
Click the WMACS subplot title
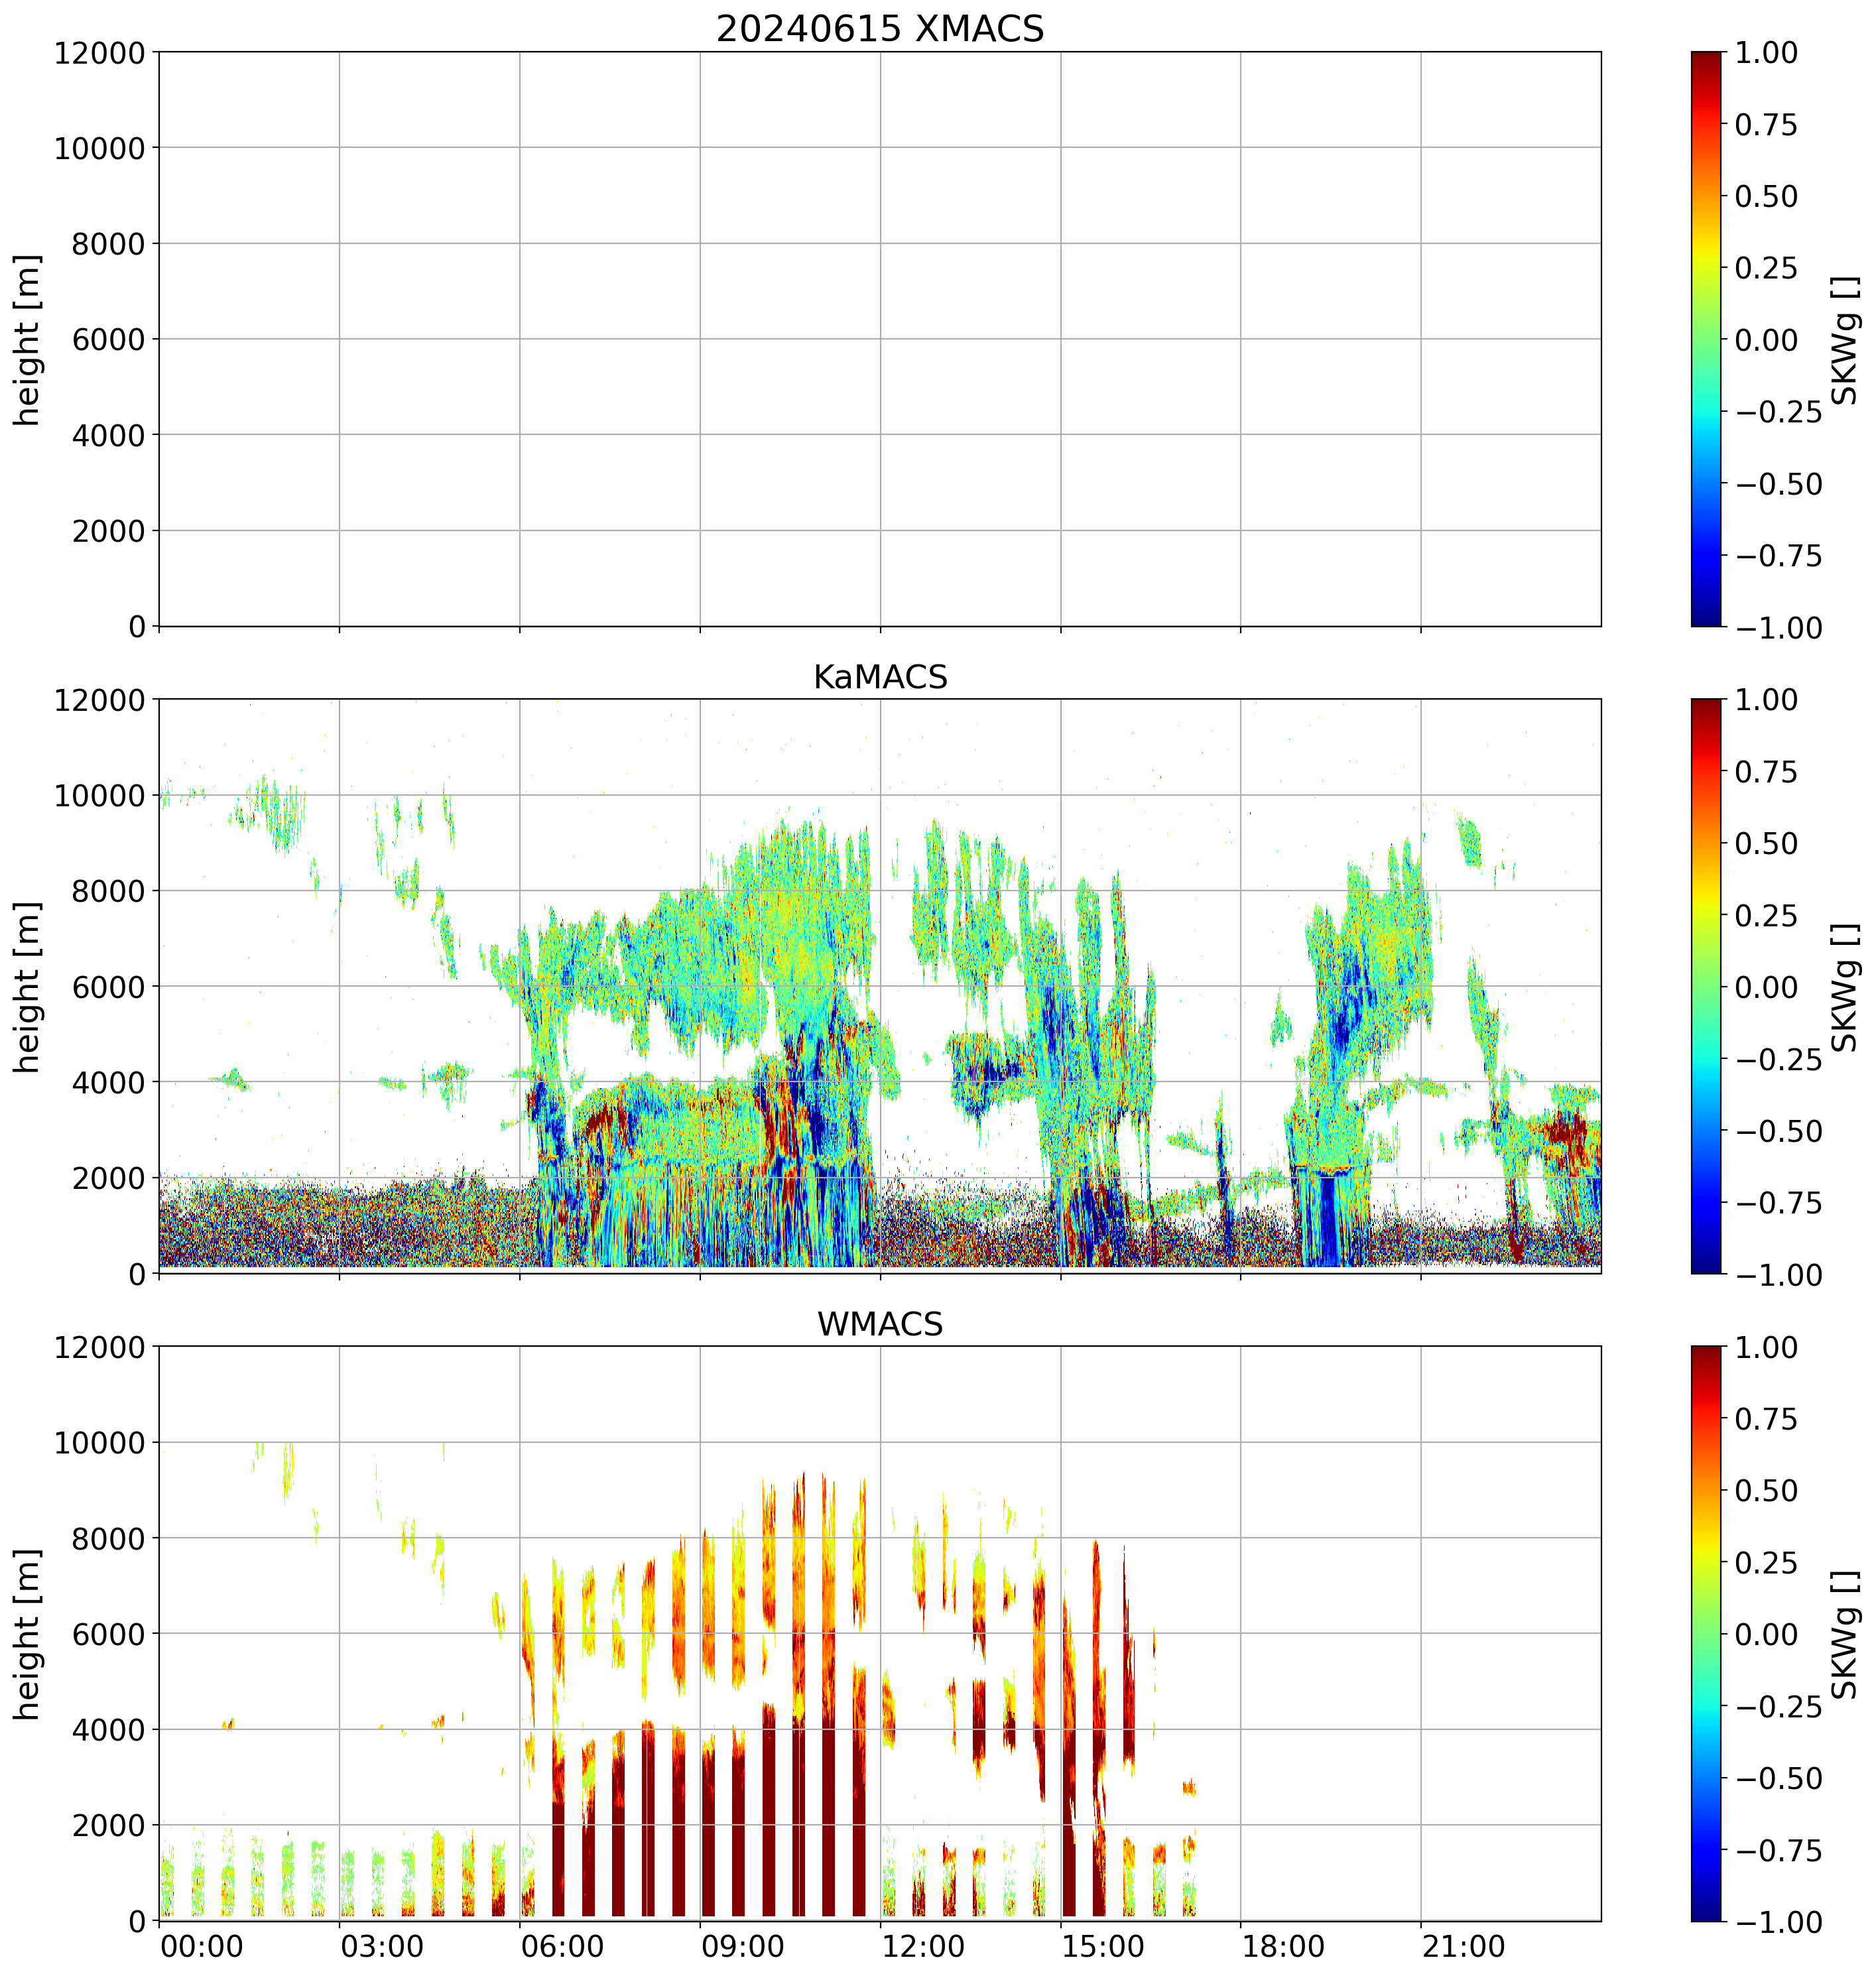coord(879,1324)
